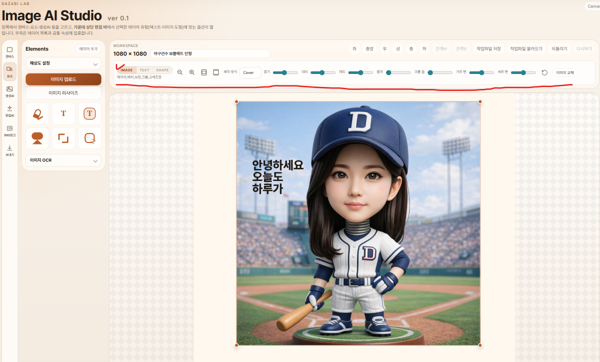Click the 이미지 업로드 button

63,79
